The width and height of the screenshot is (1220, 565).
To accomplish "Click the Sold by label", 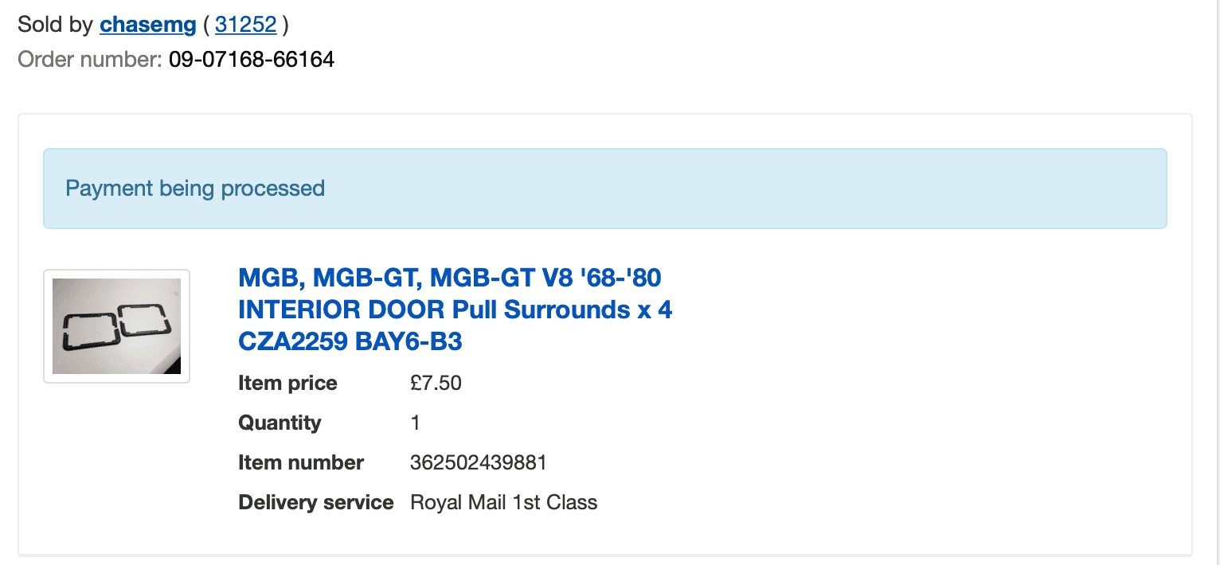I will pyautogui.click(x=56, y=25).
